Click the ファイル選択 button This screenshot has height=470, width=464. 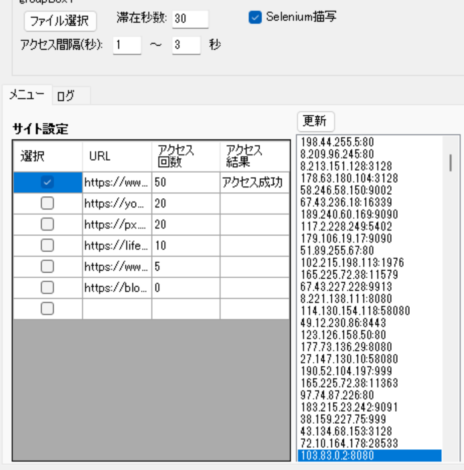[x=60, y=21]
